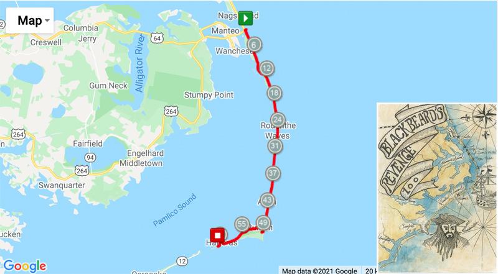Open the Map type dropdown

click(x=30, y=21)
